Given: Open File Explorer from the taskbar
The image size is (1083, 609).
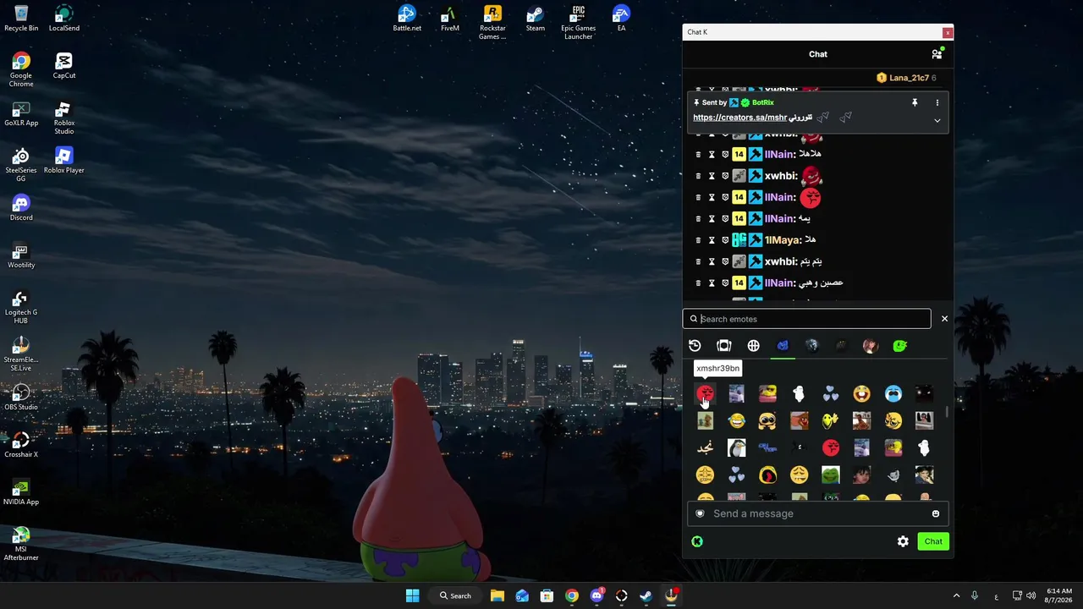Looking at the screenshot, I should 498,595.
